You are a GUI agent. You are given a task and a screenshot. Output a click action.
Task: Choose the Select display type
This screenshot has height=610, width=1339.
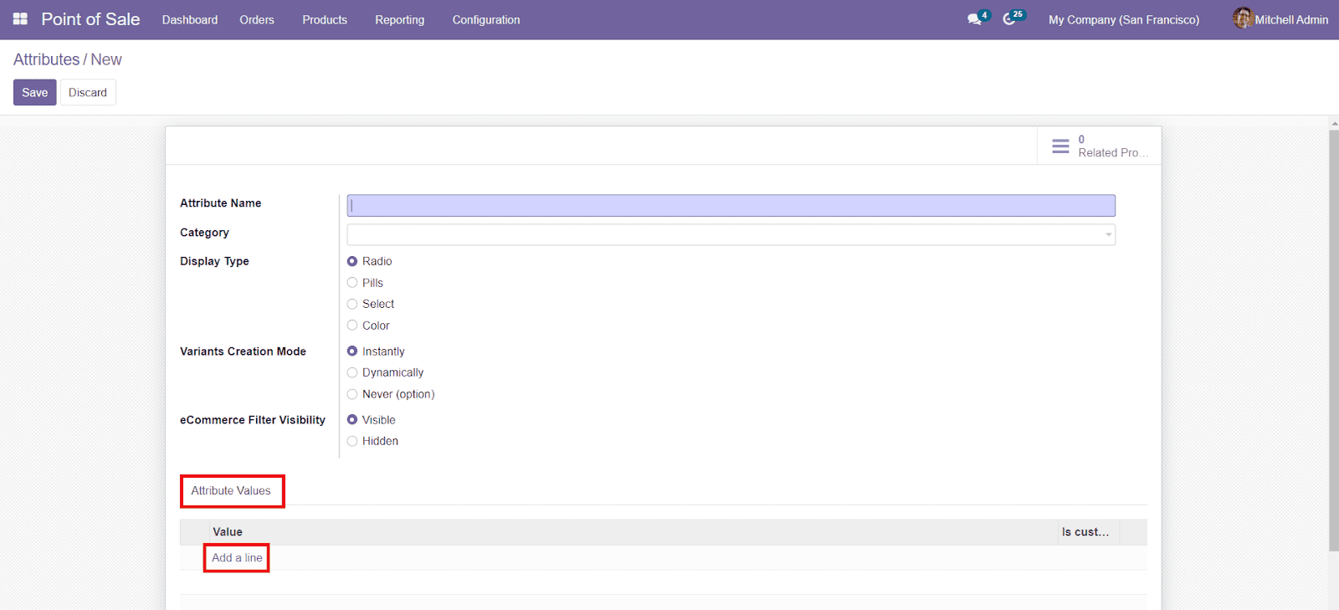(352, 304)
